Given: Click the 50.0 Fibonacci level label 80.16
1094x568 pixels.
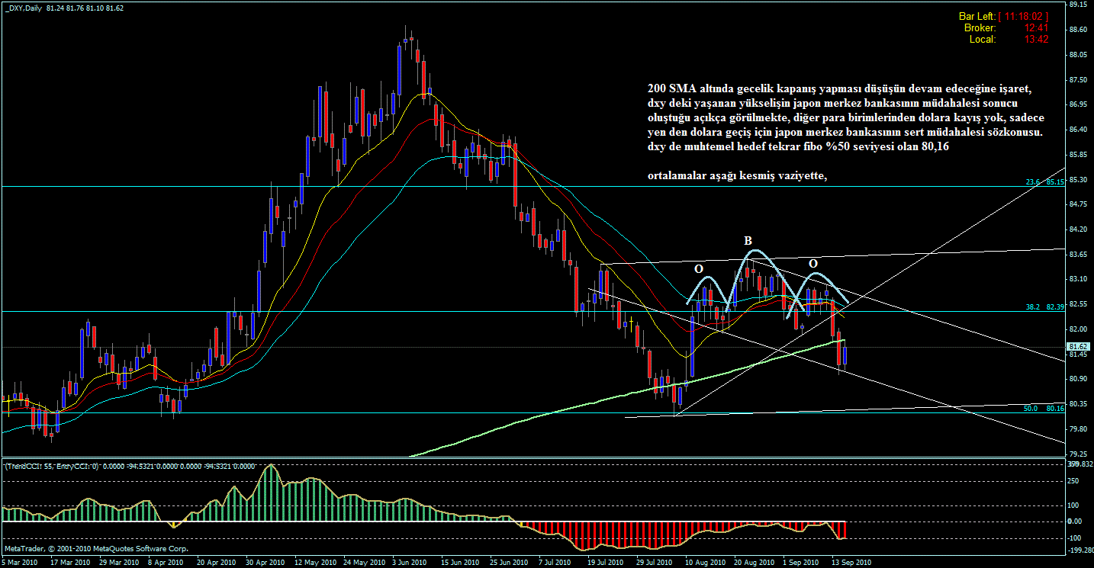Looking at the screenshot, I should (1045, 409).
